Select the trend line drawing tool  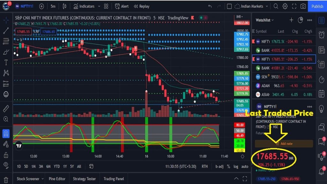[x=6, y=31]
